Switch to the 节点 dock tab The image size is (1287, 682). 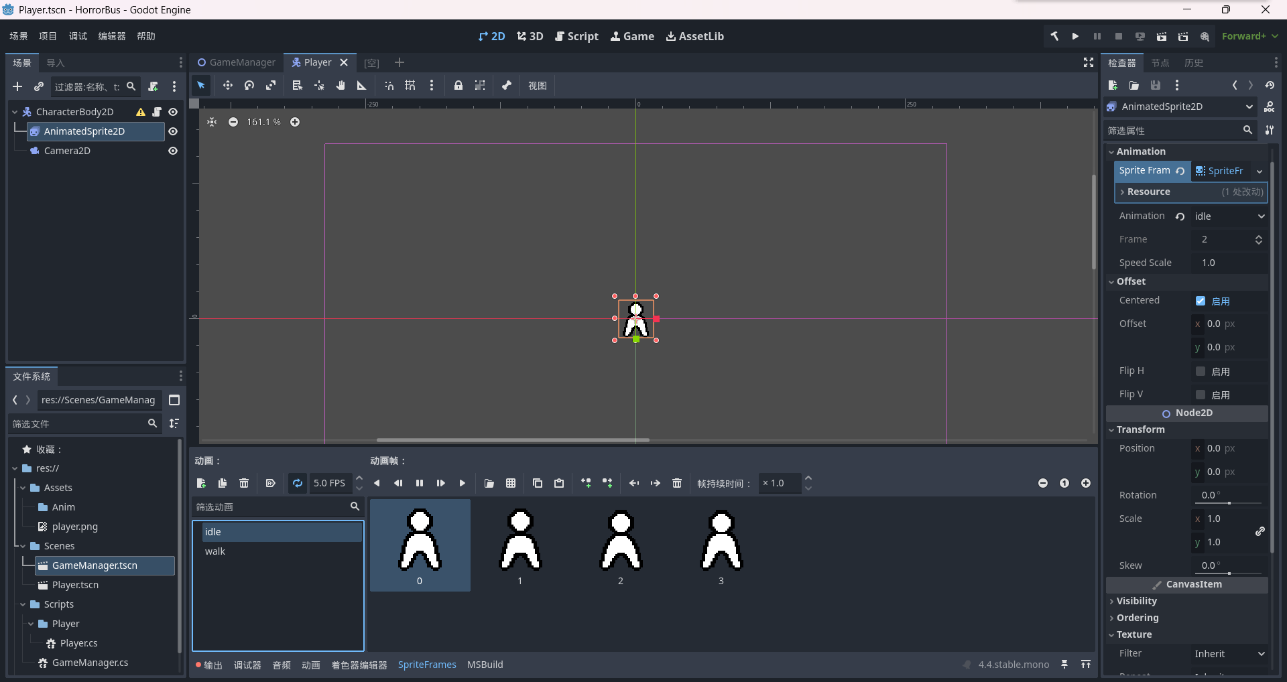click(x=1160, y=63)
